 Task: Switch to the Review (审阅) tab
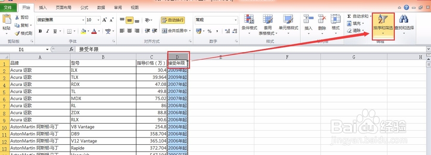pos(118,8)
